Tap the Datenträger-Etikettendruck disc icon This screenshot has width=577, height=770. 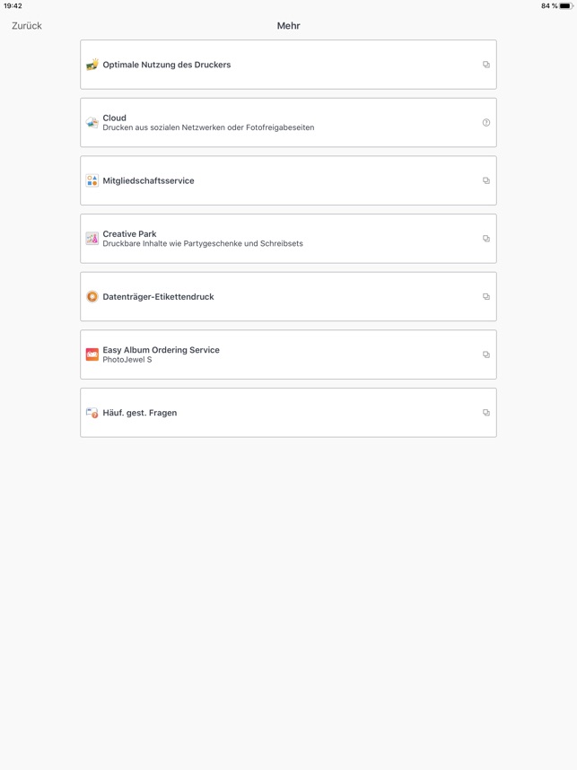coord(92,297)
